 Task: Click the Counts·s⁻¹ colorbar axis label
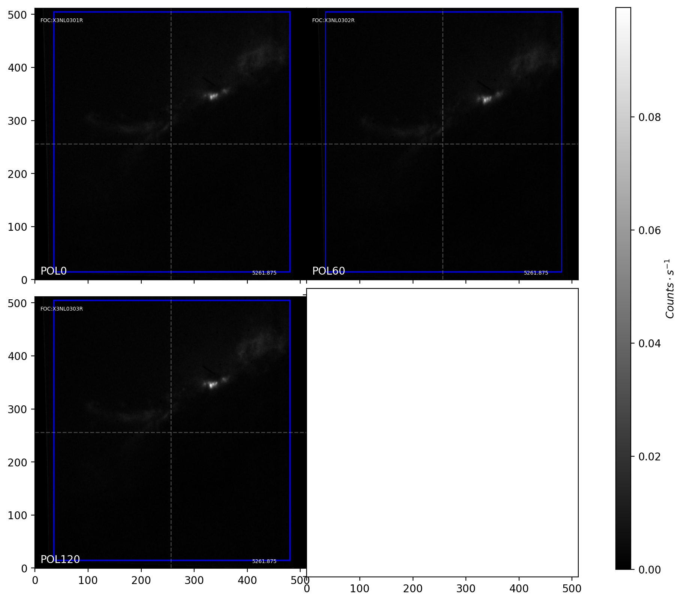tap(669, 288)
